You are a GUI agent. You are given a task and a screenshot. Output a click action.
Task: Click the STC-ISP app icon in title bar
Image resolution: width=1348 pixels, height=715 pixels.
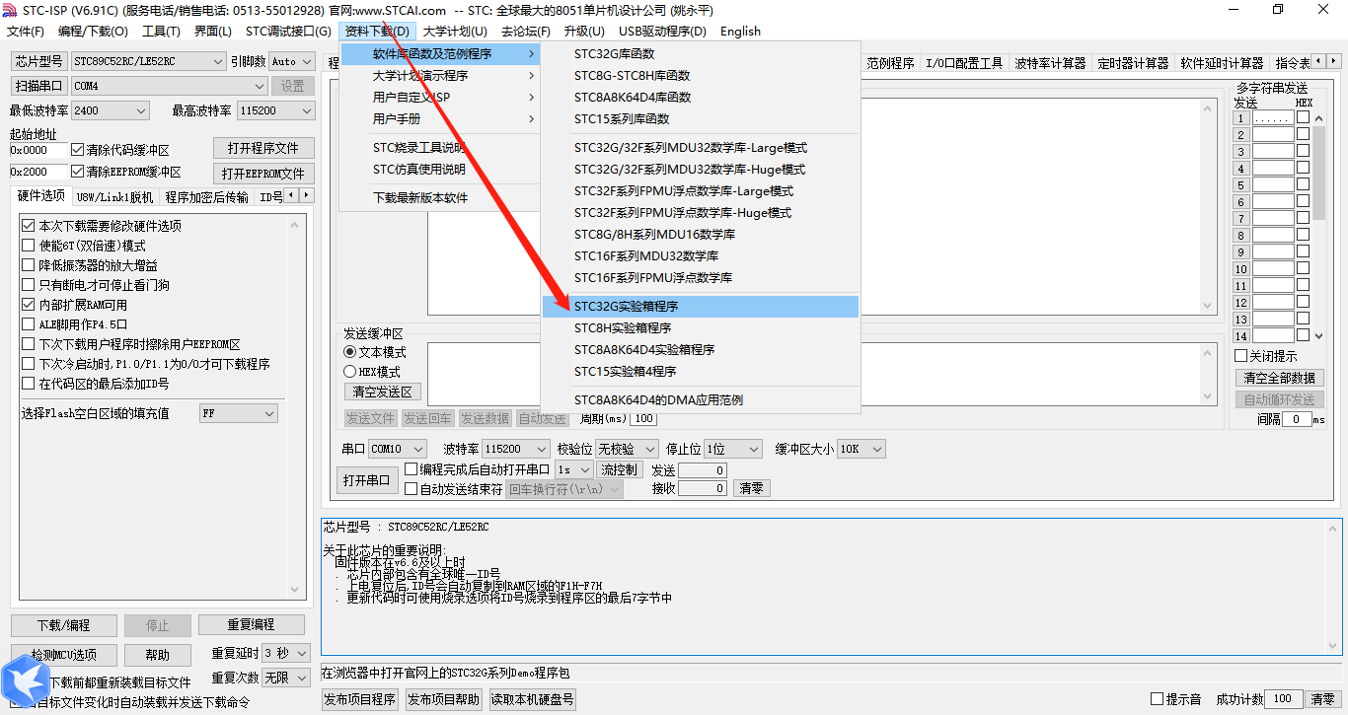click(11, 10)
